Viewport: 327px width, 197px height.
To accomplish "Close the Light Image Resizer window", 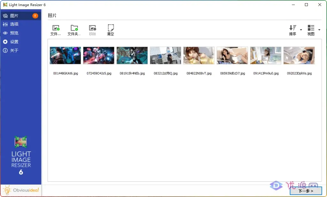I will pos(319,4).
